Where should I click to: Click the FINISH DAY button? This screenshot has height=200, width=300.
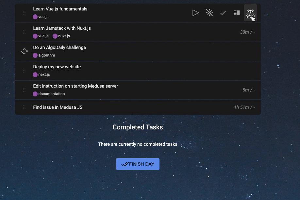coord(138,164)
